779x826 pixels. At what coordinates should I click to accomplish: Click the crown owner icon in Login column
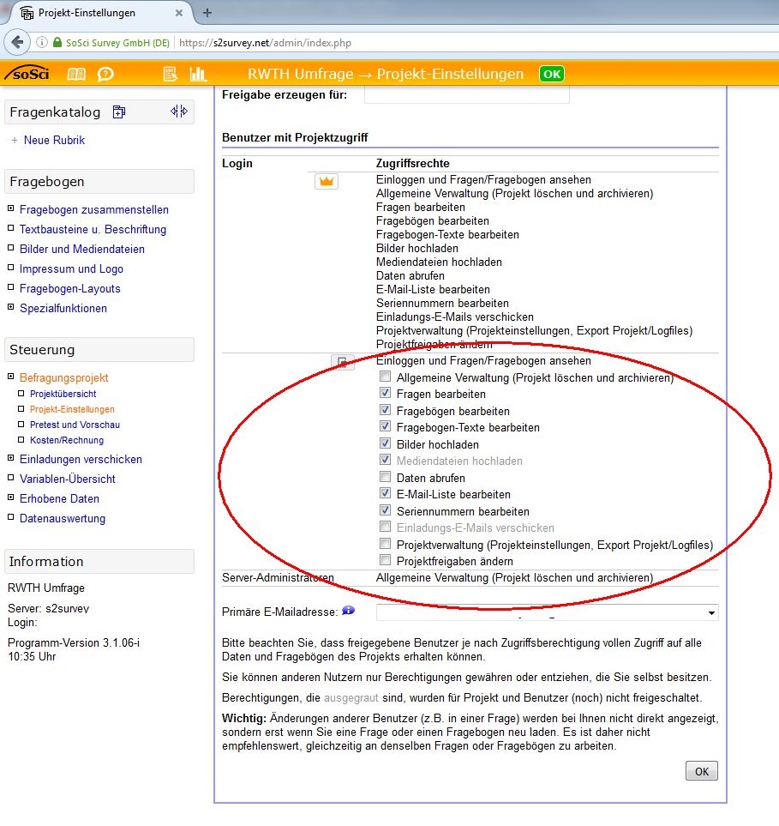(327, 181)
